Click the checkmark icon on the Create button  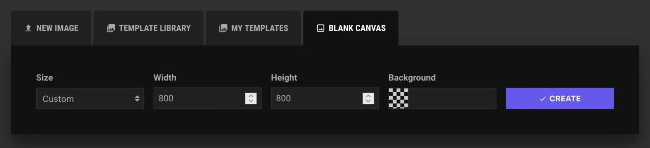[543, 99]
